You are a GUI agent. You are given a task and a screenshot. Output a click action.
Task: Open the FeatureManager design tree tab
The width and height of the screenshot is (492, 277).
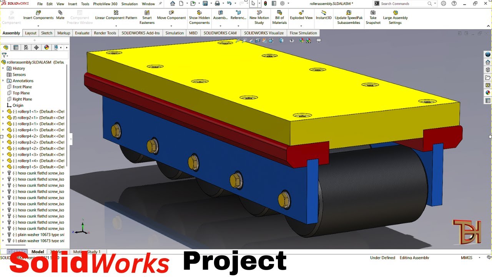tap(6, 47)
